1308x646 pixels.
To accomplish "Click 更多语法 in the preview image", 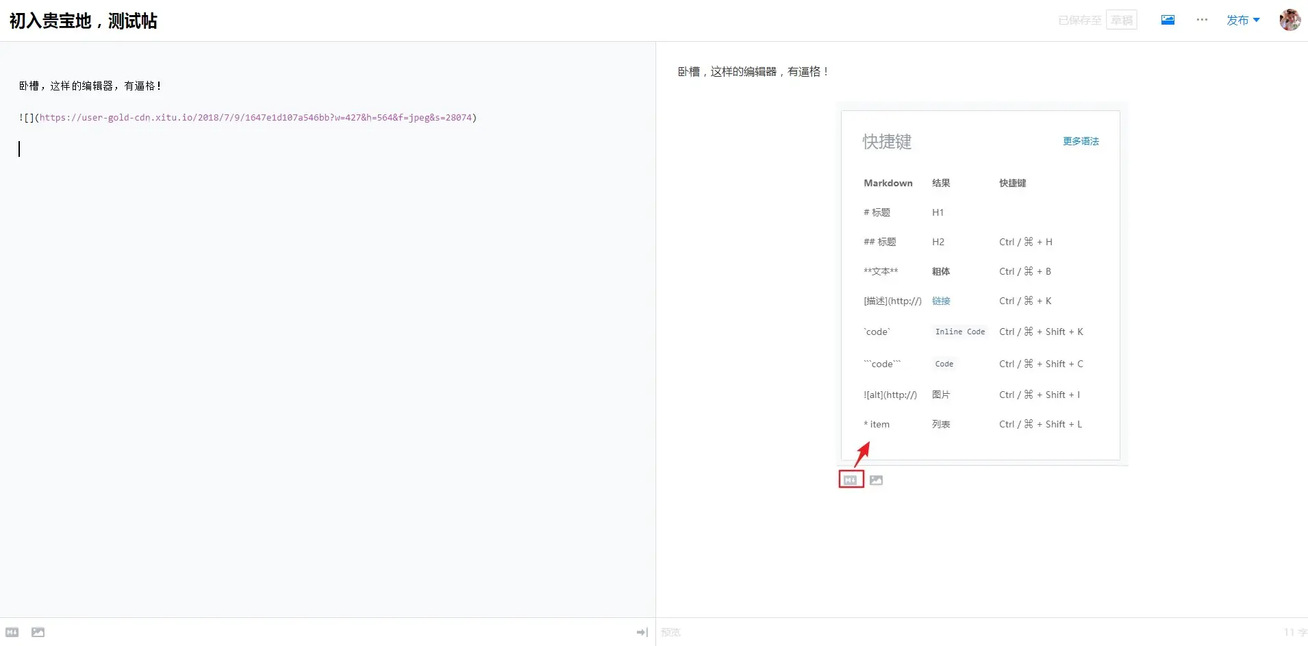I will [1081, 141].
